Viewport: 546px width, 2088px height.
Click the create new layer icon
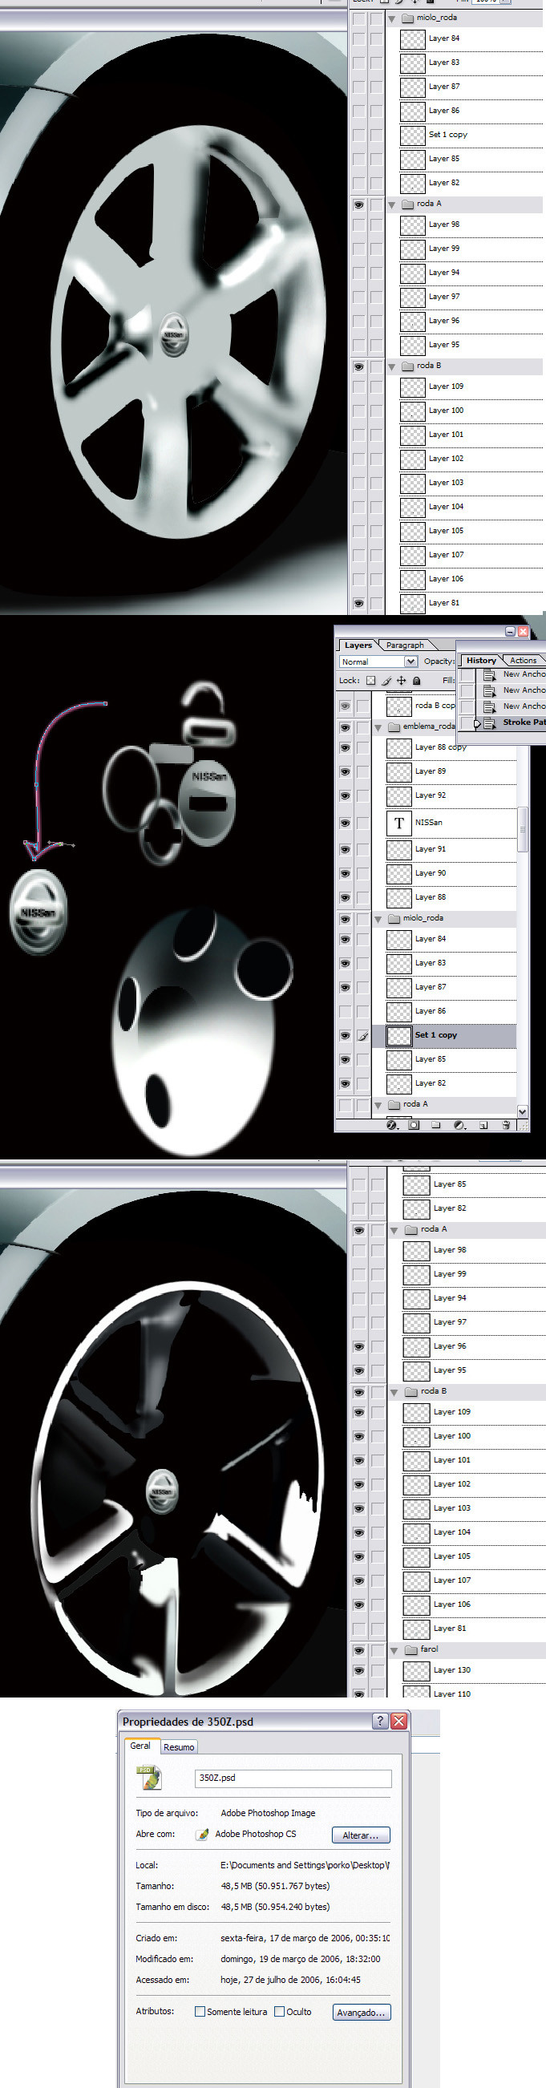[483, 1125]
